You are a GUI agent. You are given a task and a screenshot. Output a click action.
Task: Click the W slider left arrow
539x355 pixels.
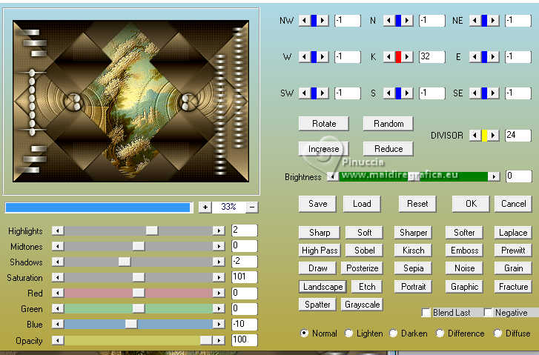click(x=304, y=57)
